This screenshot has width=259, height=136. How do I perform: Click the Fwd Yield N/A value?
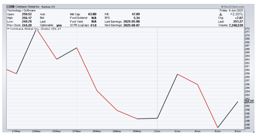click(94, 22)
